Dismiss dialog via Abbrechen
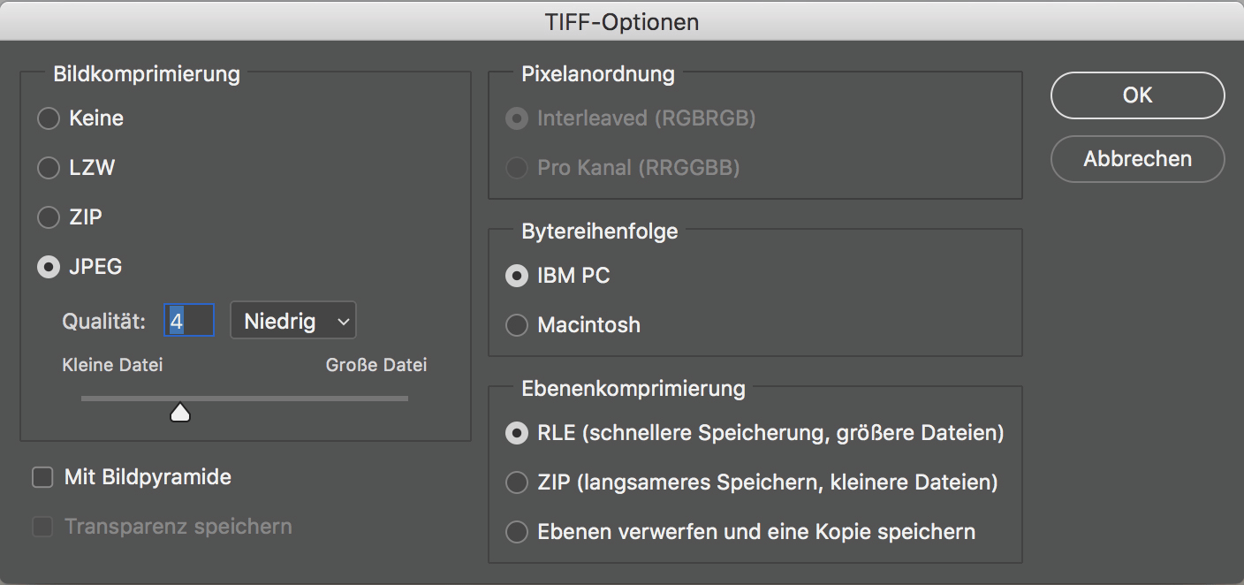Screen dimensions: 1244x585 click(x=1137, y=159)
